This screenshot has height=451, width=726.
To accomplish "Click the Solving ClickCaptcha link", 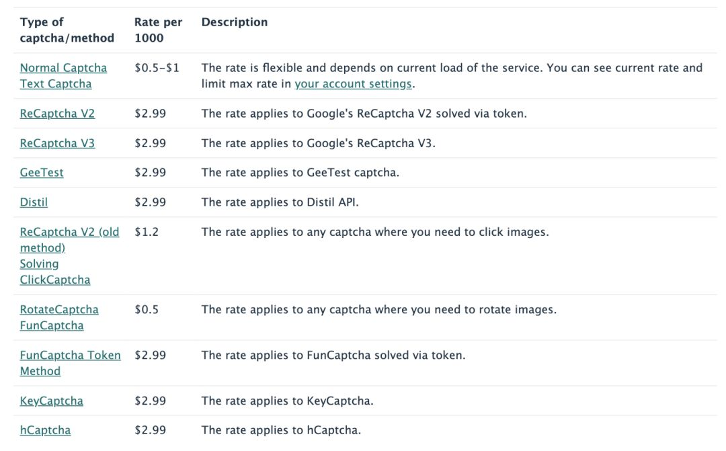I will click(54, 272).
